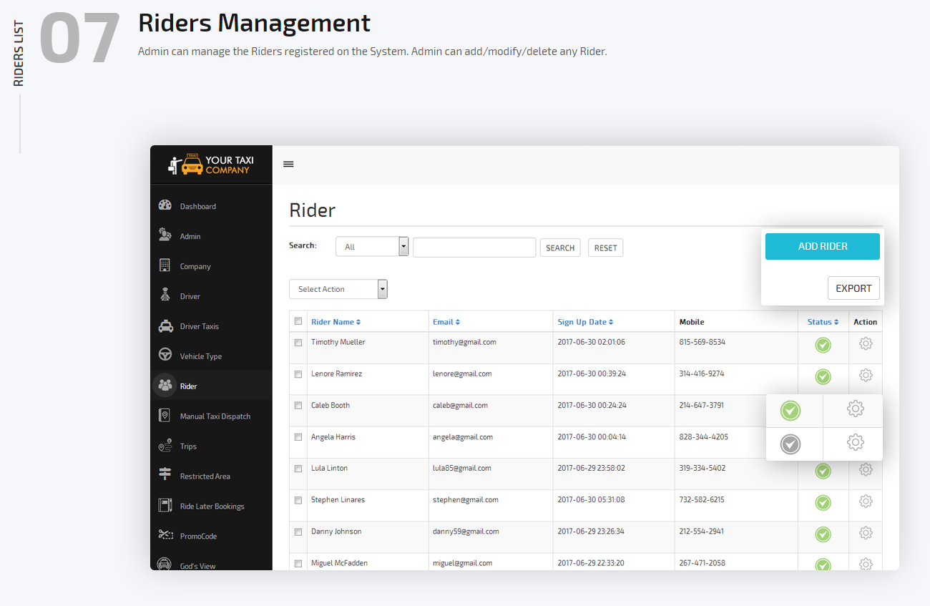
Task: Open the All search filter dropdown
Action: [x=372, y=245]
